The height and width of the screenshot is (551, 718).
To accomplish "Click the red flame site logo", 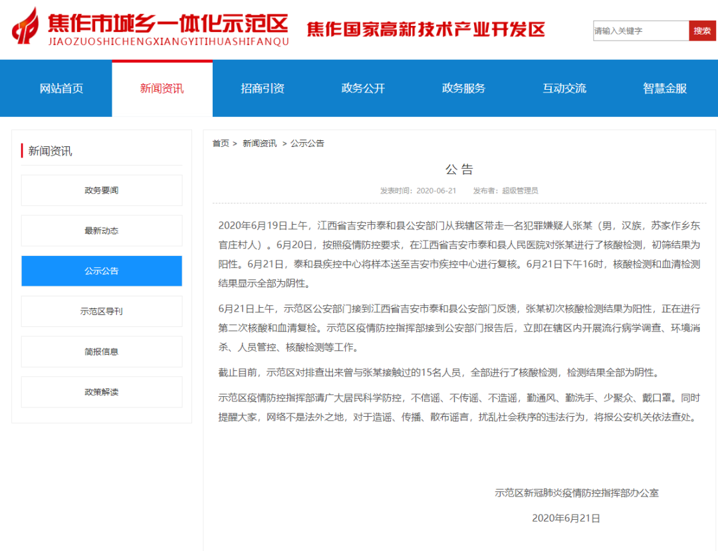I will (x=25, y=26).
